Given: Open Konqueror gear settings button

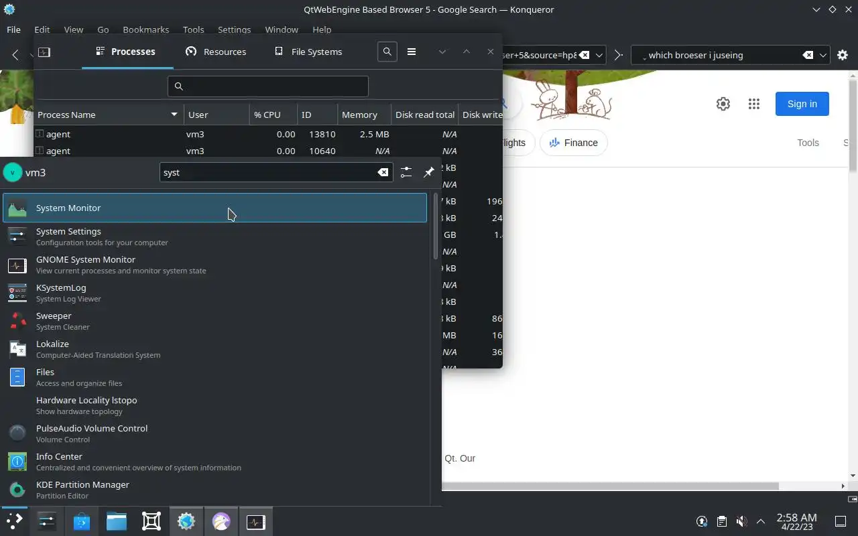Looking at the screenshot, I should coord(843,55).
